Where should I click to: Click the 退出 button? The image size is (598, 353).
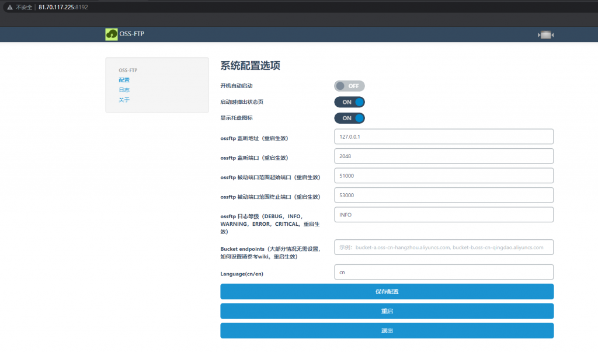click(387, 330)
